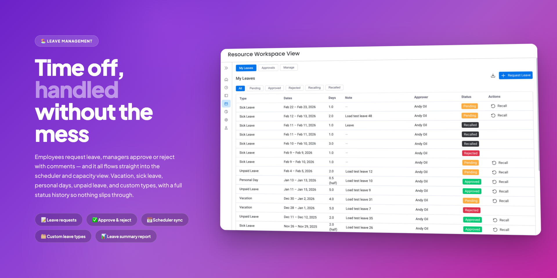Viewport: 557px width, 278px height.
Task: Click the Recalling filter chip
Action: tap(314, 87)
